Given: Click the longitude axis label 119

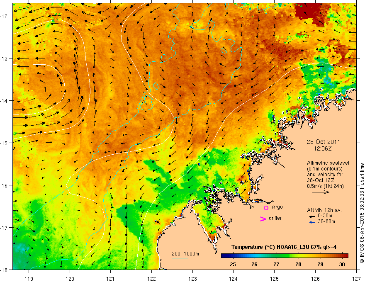Looking at the screenshot, I should click(29, 279).
